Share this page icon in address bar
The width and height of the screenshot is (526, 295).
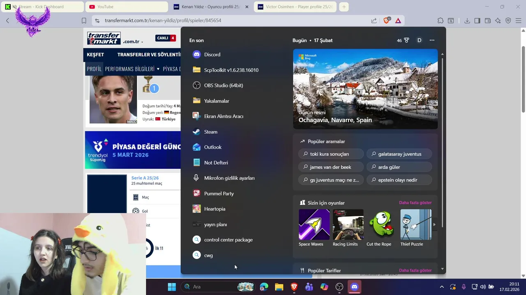374,20
